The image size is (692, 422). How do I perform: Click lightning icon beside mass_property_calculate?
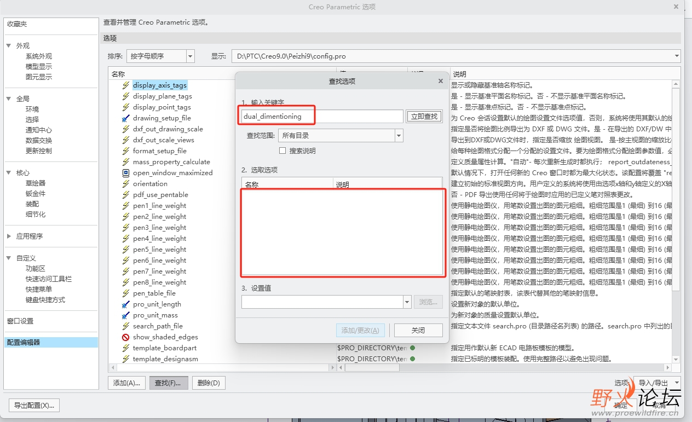126,162
